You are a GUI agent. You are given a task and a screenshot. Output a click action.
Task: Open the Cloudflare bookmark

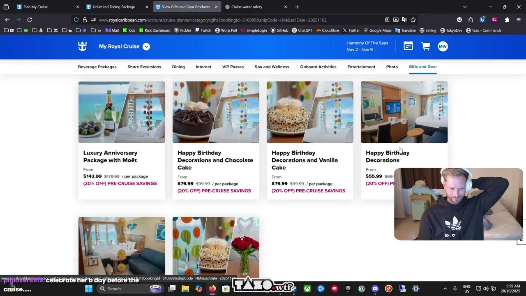coord(327,30)
